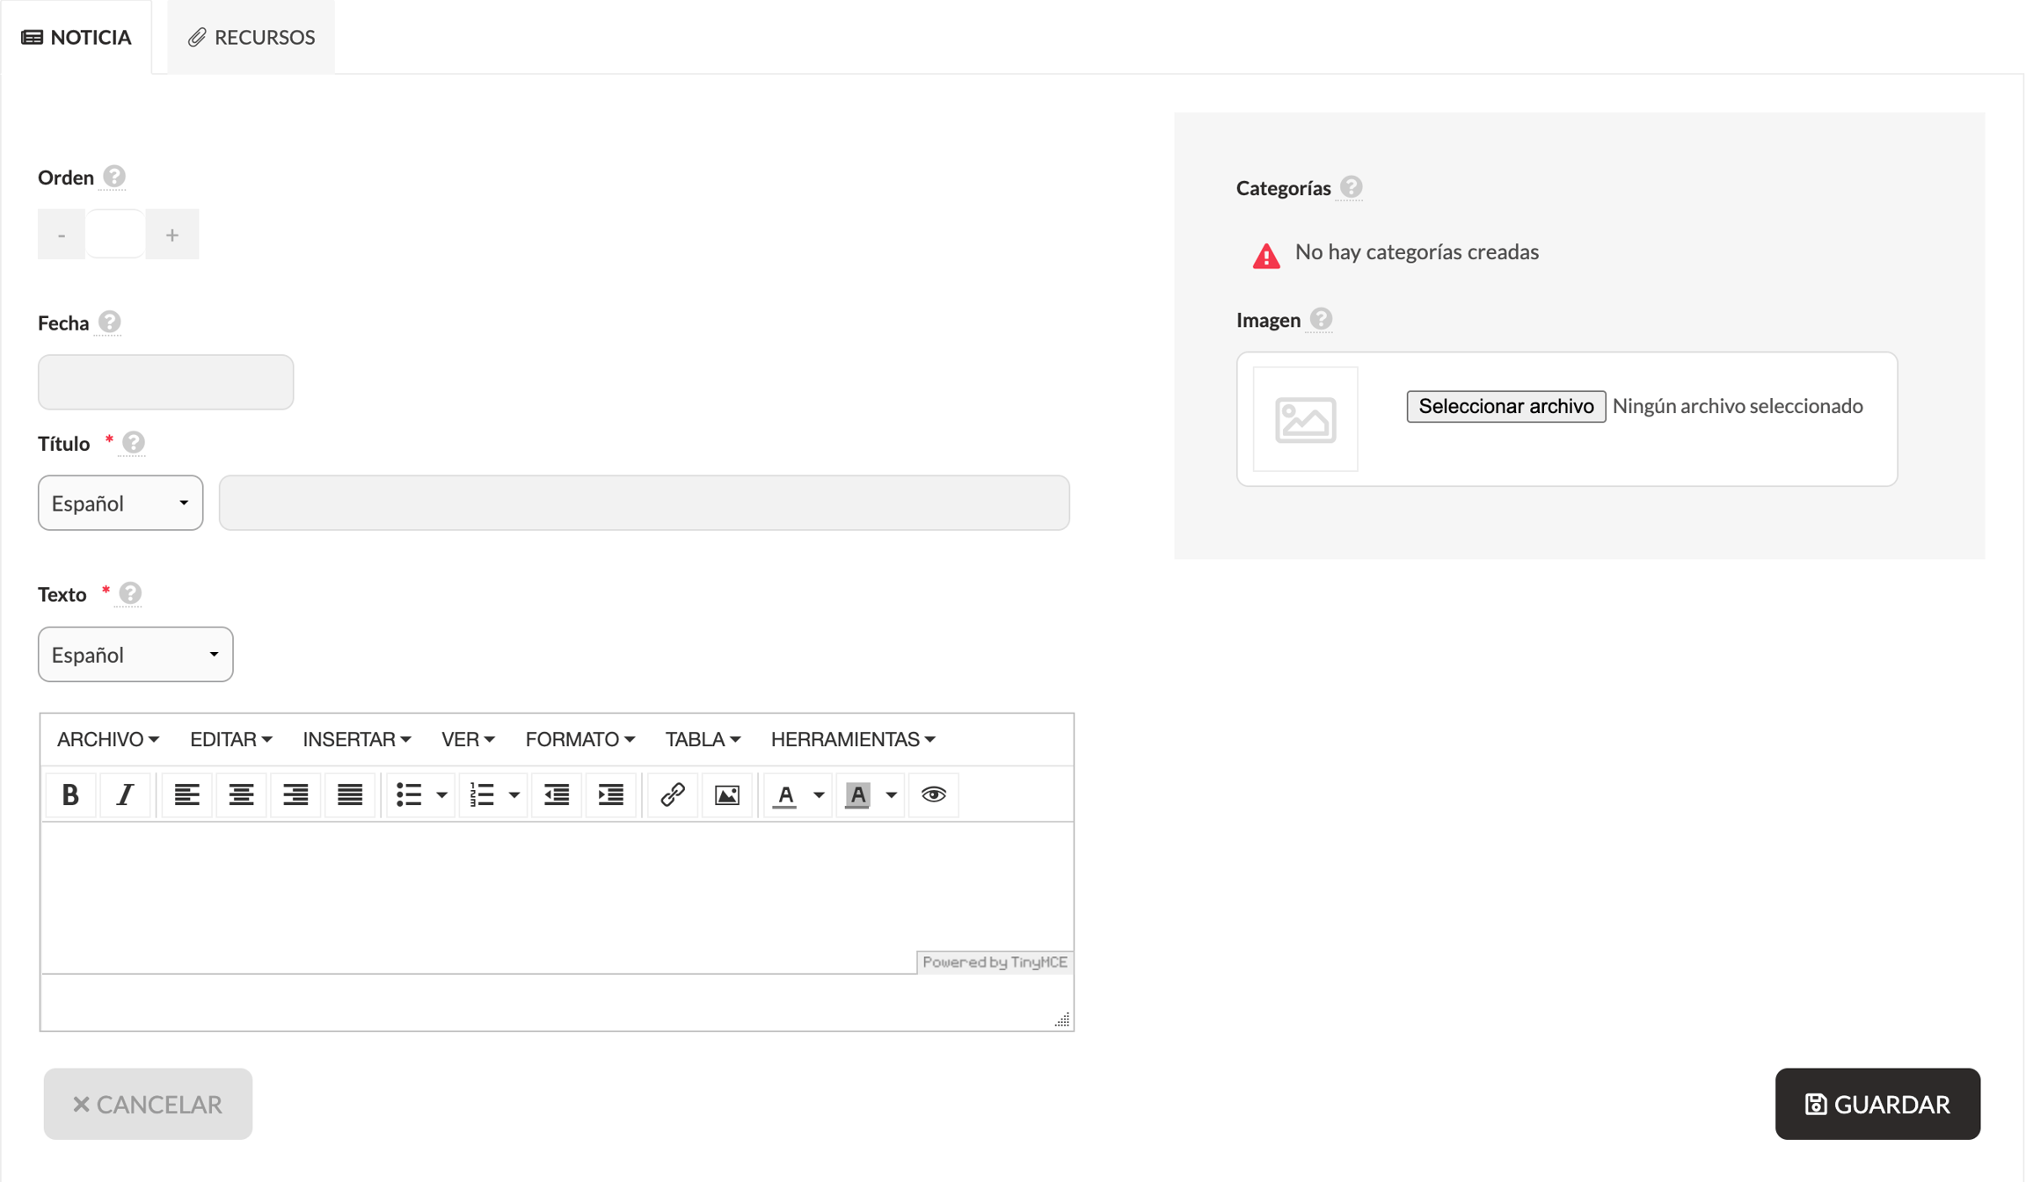Viewport: 2026px width, 1182px height.
Task: Decrement the Orden value with minus
Action: coord(62,234)
